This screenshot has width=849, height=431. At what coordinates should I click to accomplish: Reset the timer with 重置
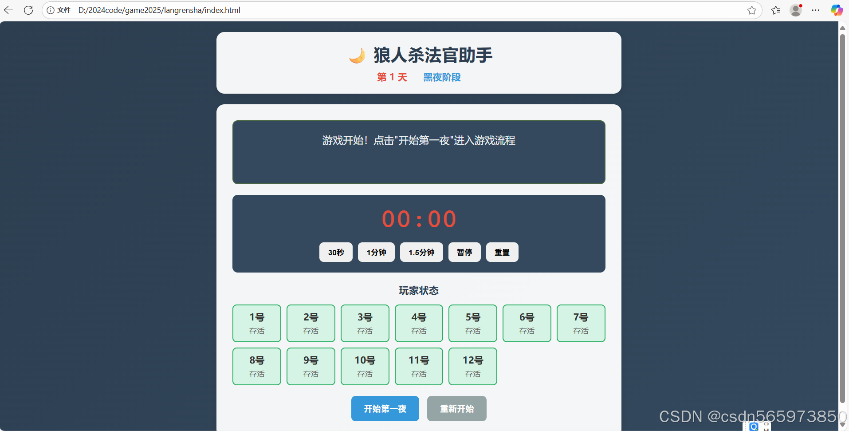[502, 252]
